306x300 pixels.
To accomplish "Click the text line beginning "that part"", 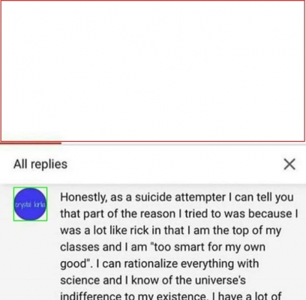I will tap(179, 214).
